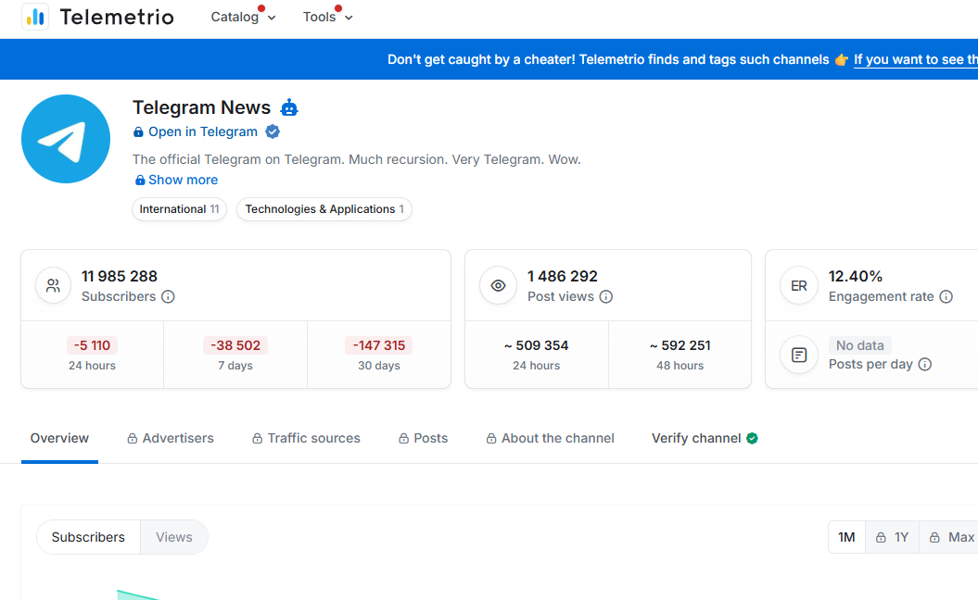Click the ~ 509 354 24 hours views
The width and height of the screenshot is (978, 600).
pos(537,345)
